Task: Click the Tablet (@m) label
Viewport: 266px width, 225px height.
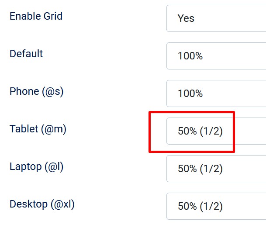Action: tap(38, 129)
